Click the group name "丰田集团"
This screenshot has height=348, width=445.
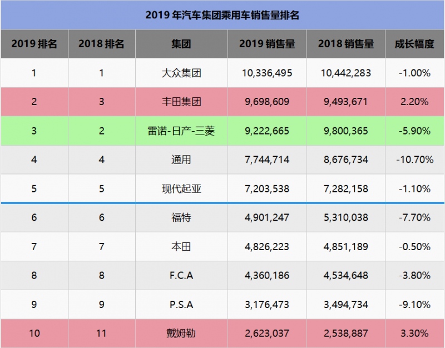181,102
